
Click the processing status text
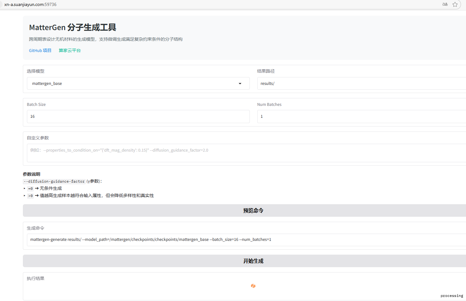(x=452, y=296)
